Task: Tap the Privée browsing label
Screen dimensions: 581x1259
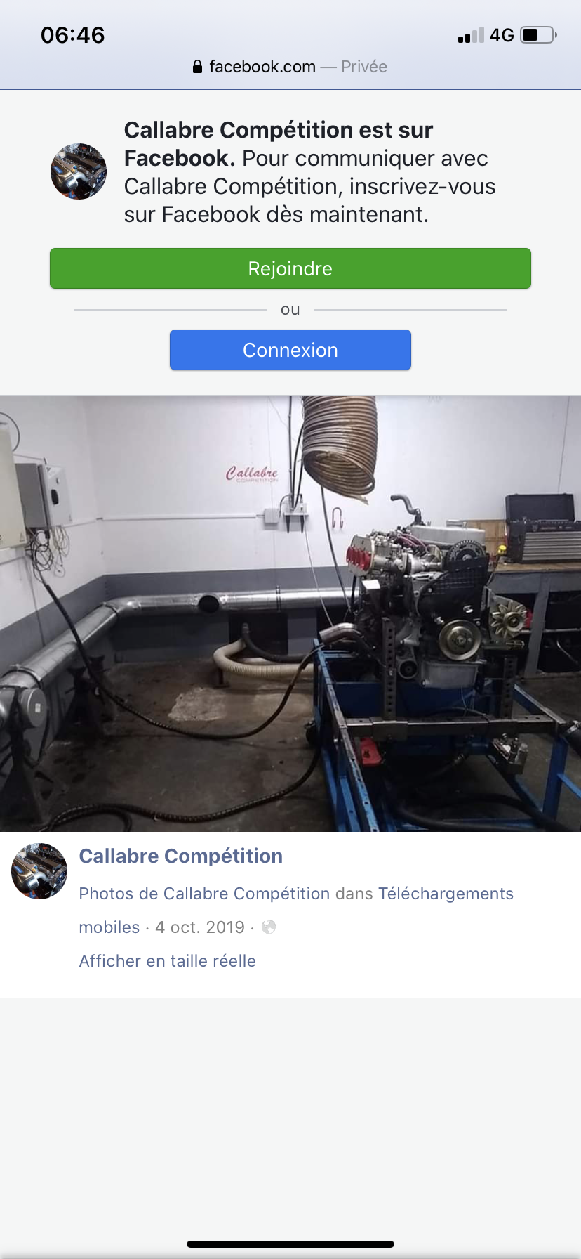Action: [364, 67]
